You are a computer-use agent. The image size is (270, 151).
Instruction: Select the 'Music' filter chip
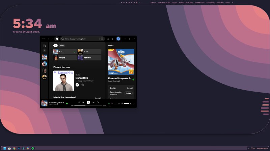[x=62, y=46]
